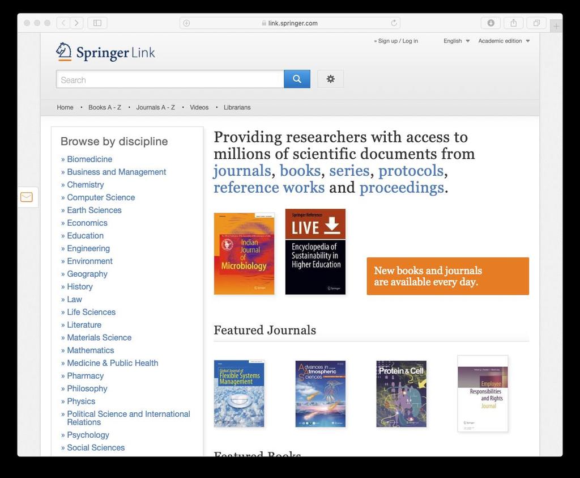Open the Philosophy discipline link

[87, 388]
